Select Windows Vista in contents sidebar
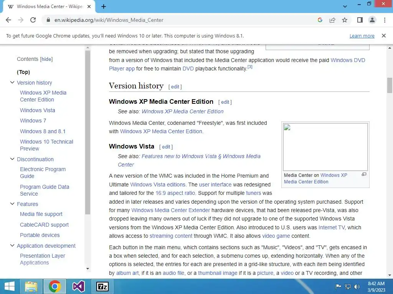Image resolution: width=393 pixels, height=294 pixels. [37, 110]
